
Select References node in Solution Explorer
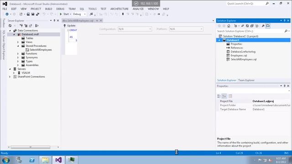[x=235, y=48]
